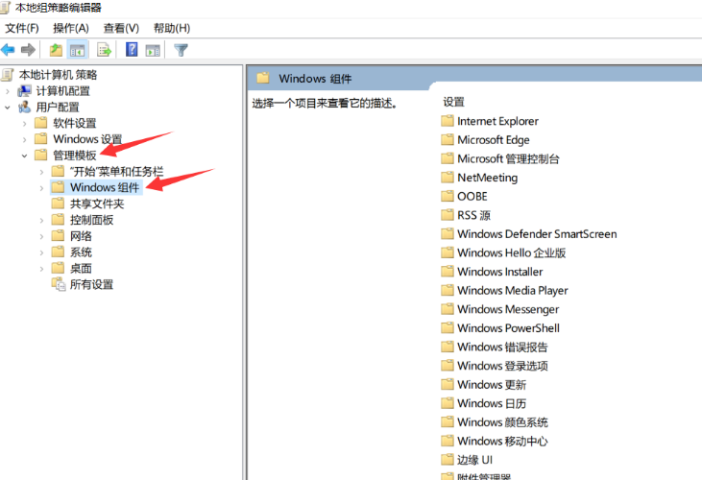Select 共享文件夹 in the tree
702x480 pixels.
tap(97, 204)
